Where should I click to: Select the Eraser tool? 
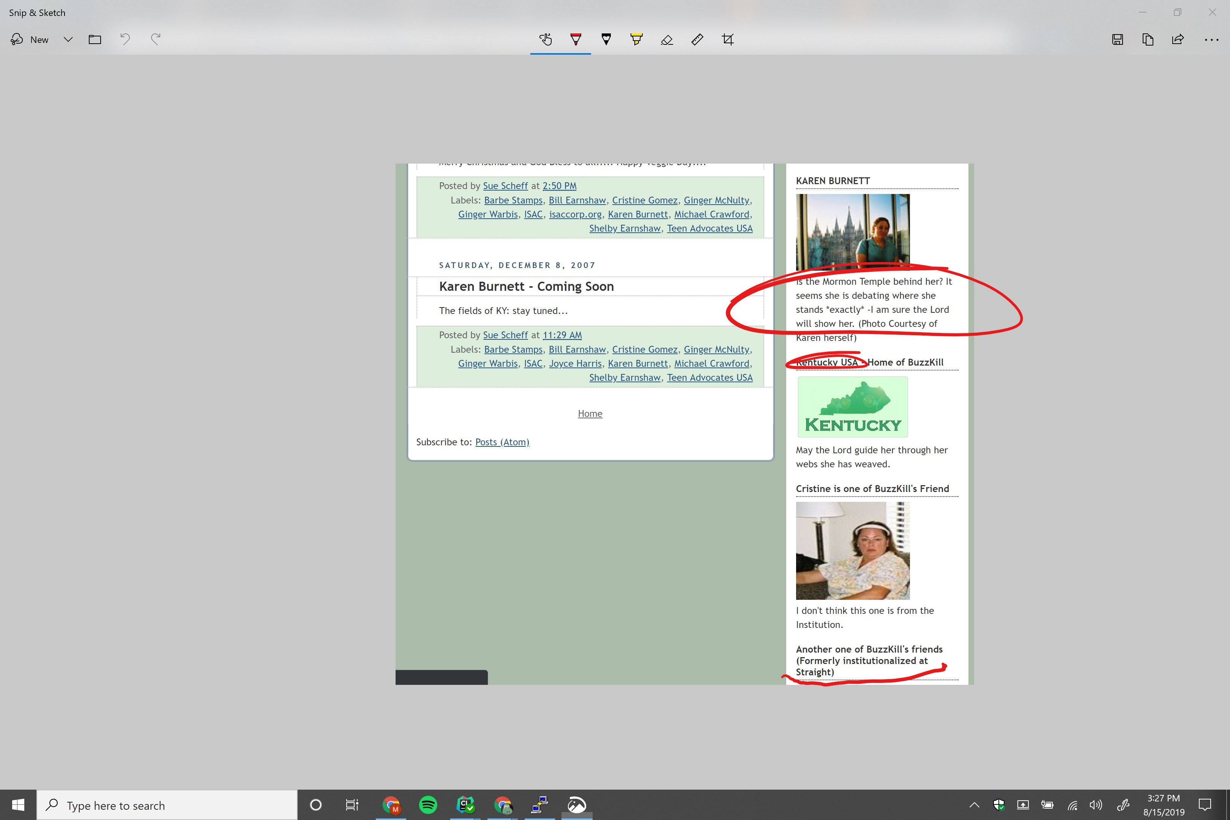click(x=667, y=39)
